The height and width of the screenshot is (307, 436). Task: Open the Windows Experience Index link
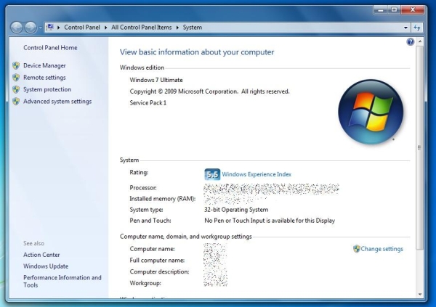257,174
